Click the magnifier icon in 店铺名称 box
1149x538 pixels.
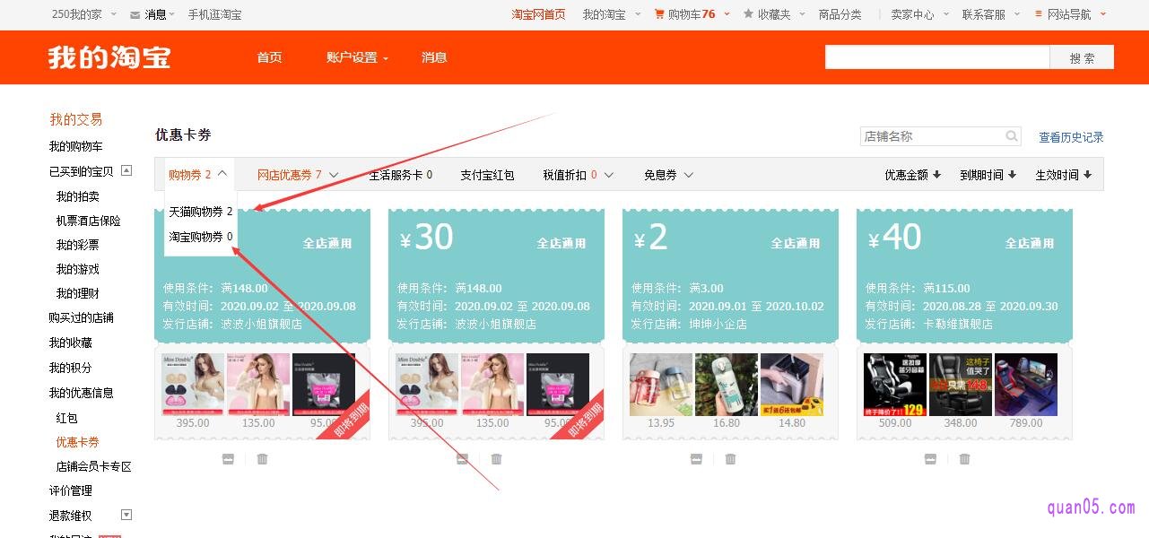point(1012,136)
